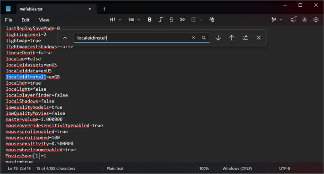
Task: Click the line lowqualitymodels=true
Action: [x=34, y=107]
